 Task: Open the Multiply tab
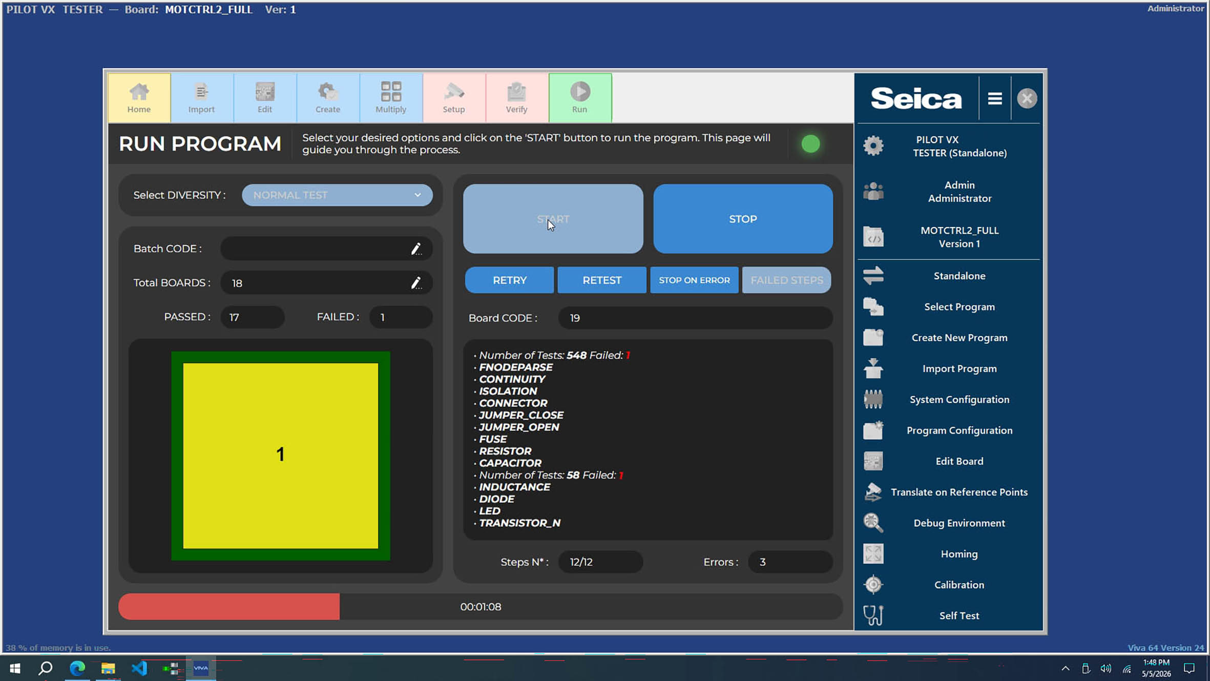(391, 98)
